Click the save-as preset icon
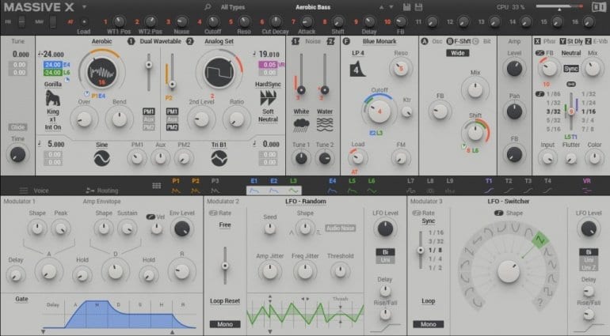 [x=418, y=7]
